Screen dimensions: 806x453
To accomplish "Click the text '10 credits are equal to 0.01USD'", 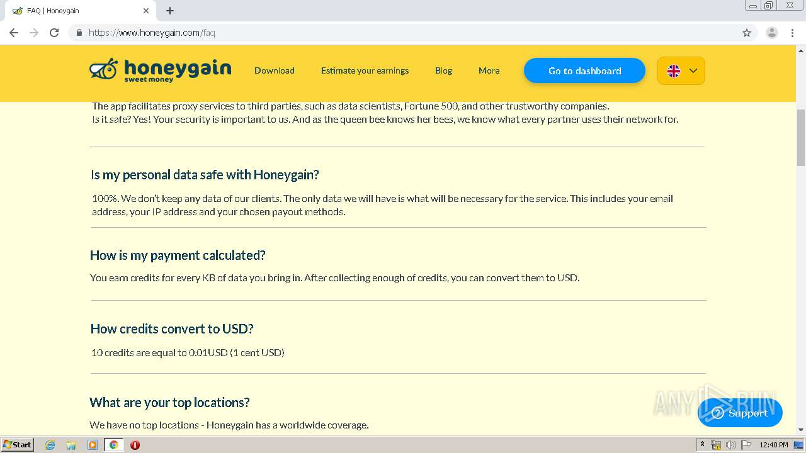I will (159, 352).
